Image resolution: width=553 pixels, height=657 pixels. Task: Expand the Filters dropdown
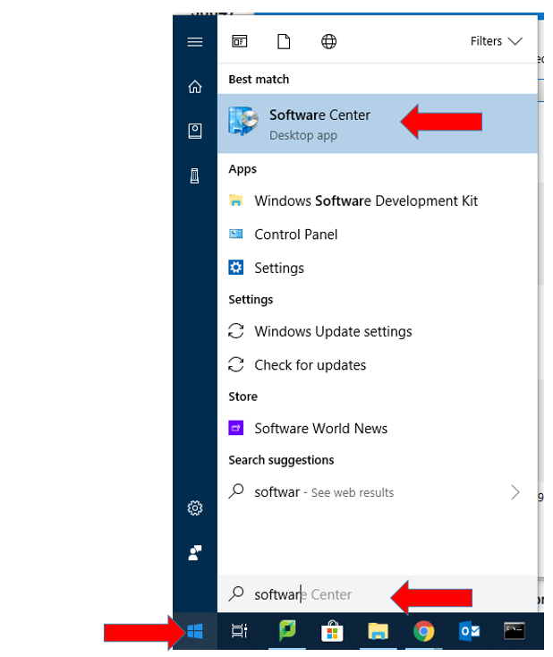tap(496, 41)
